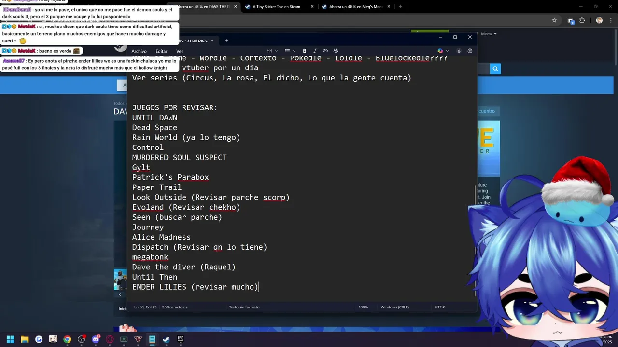The image size is (618, 347).
Task: Switch to the Meg's Monster Chrome tab
Action: (356, 7)
